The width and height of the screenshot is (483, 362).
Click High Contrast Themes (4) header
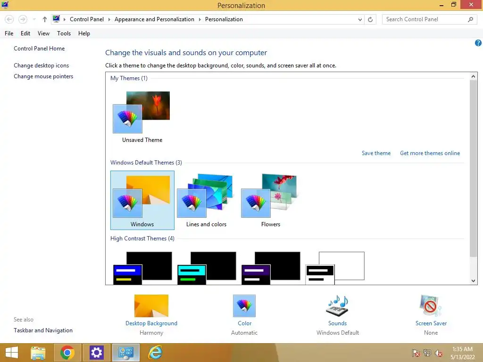coord(142,238)
